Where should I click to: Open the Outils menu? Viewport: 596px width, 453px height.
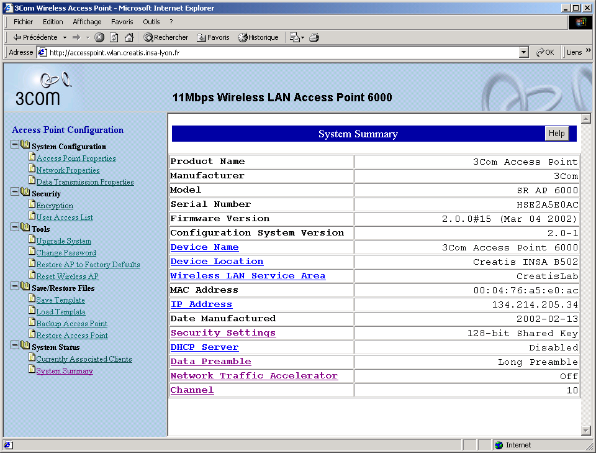(151, 22)
